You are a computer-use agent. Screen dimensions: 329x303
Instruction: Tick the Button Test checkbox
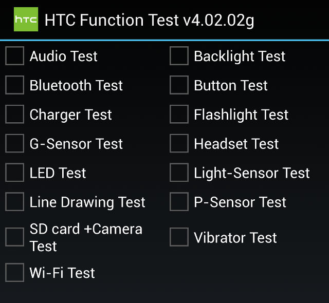[179, 85]
